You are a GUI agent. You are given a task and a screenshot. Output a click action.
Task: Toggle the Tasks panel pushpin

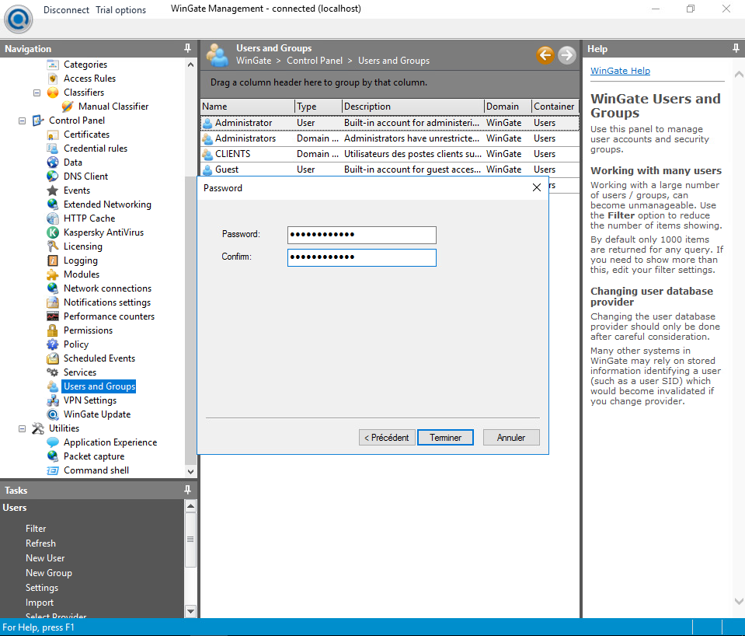tap(187, 490)
